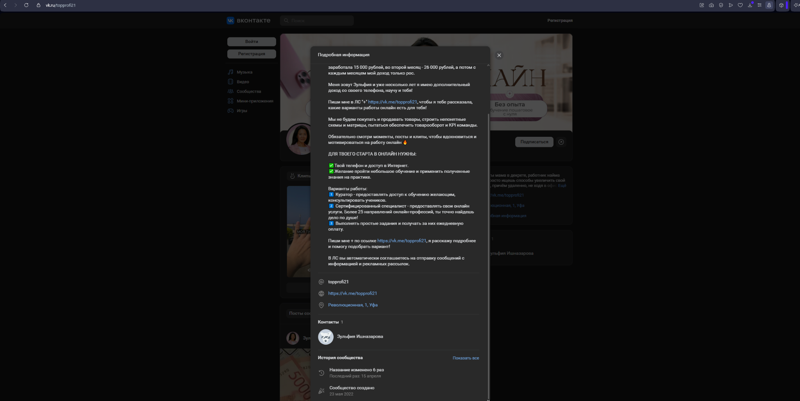
Task: Open the website link next to globe icon
Action: [x=352, y=294]
